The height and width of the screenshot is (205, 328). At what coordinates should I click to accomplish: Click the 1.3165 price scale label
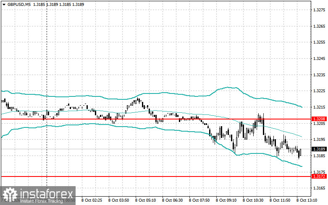(319, 188)
